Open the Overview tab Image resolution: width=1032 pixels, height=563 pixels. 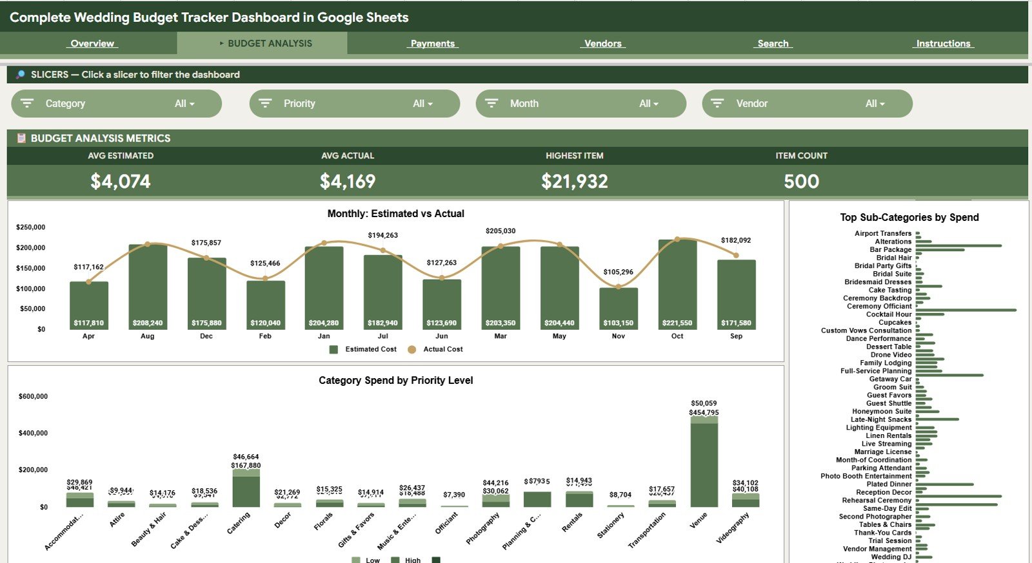(x=92, y=43)
